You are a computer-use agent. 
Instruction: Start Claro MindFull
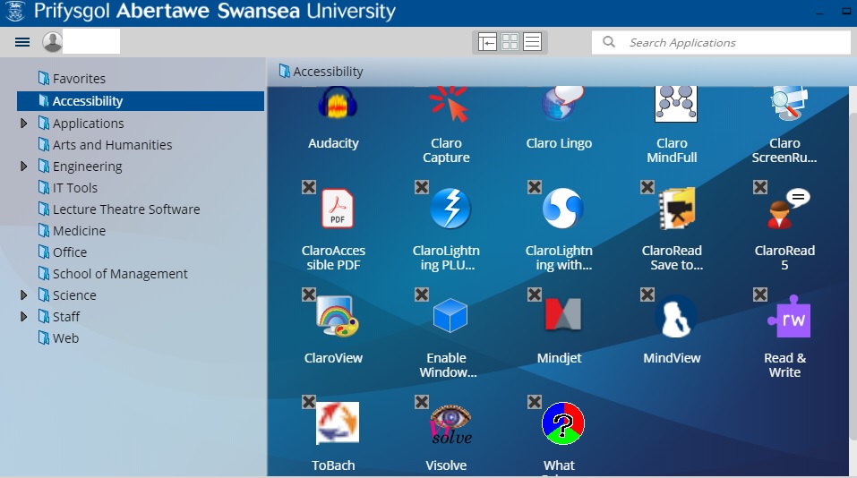tap(675, 104)
